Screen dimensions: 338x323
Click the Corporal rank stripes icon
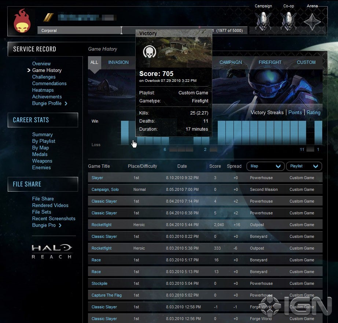[48, 17]
